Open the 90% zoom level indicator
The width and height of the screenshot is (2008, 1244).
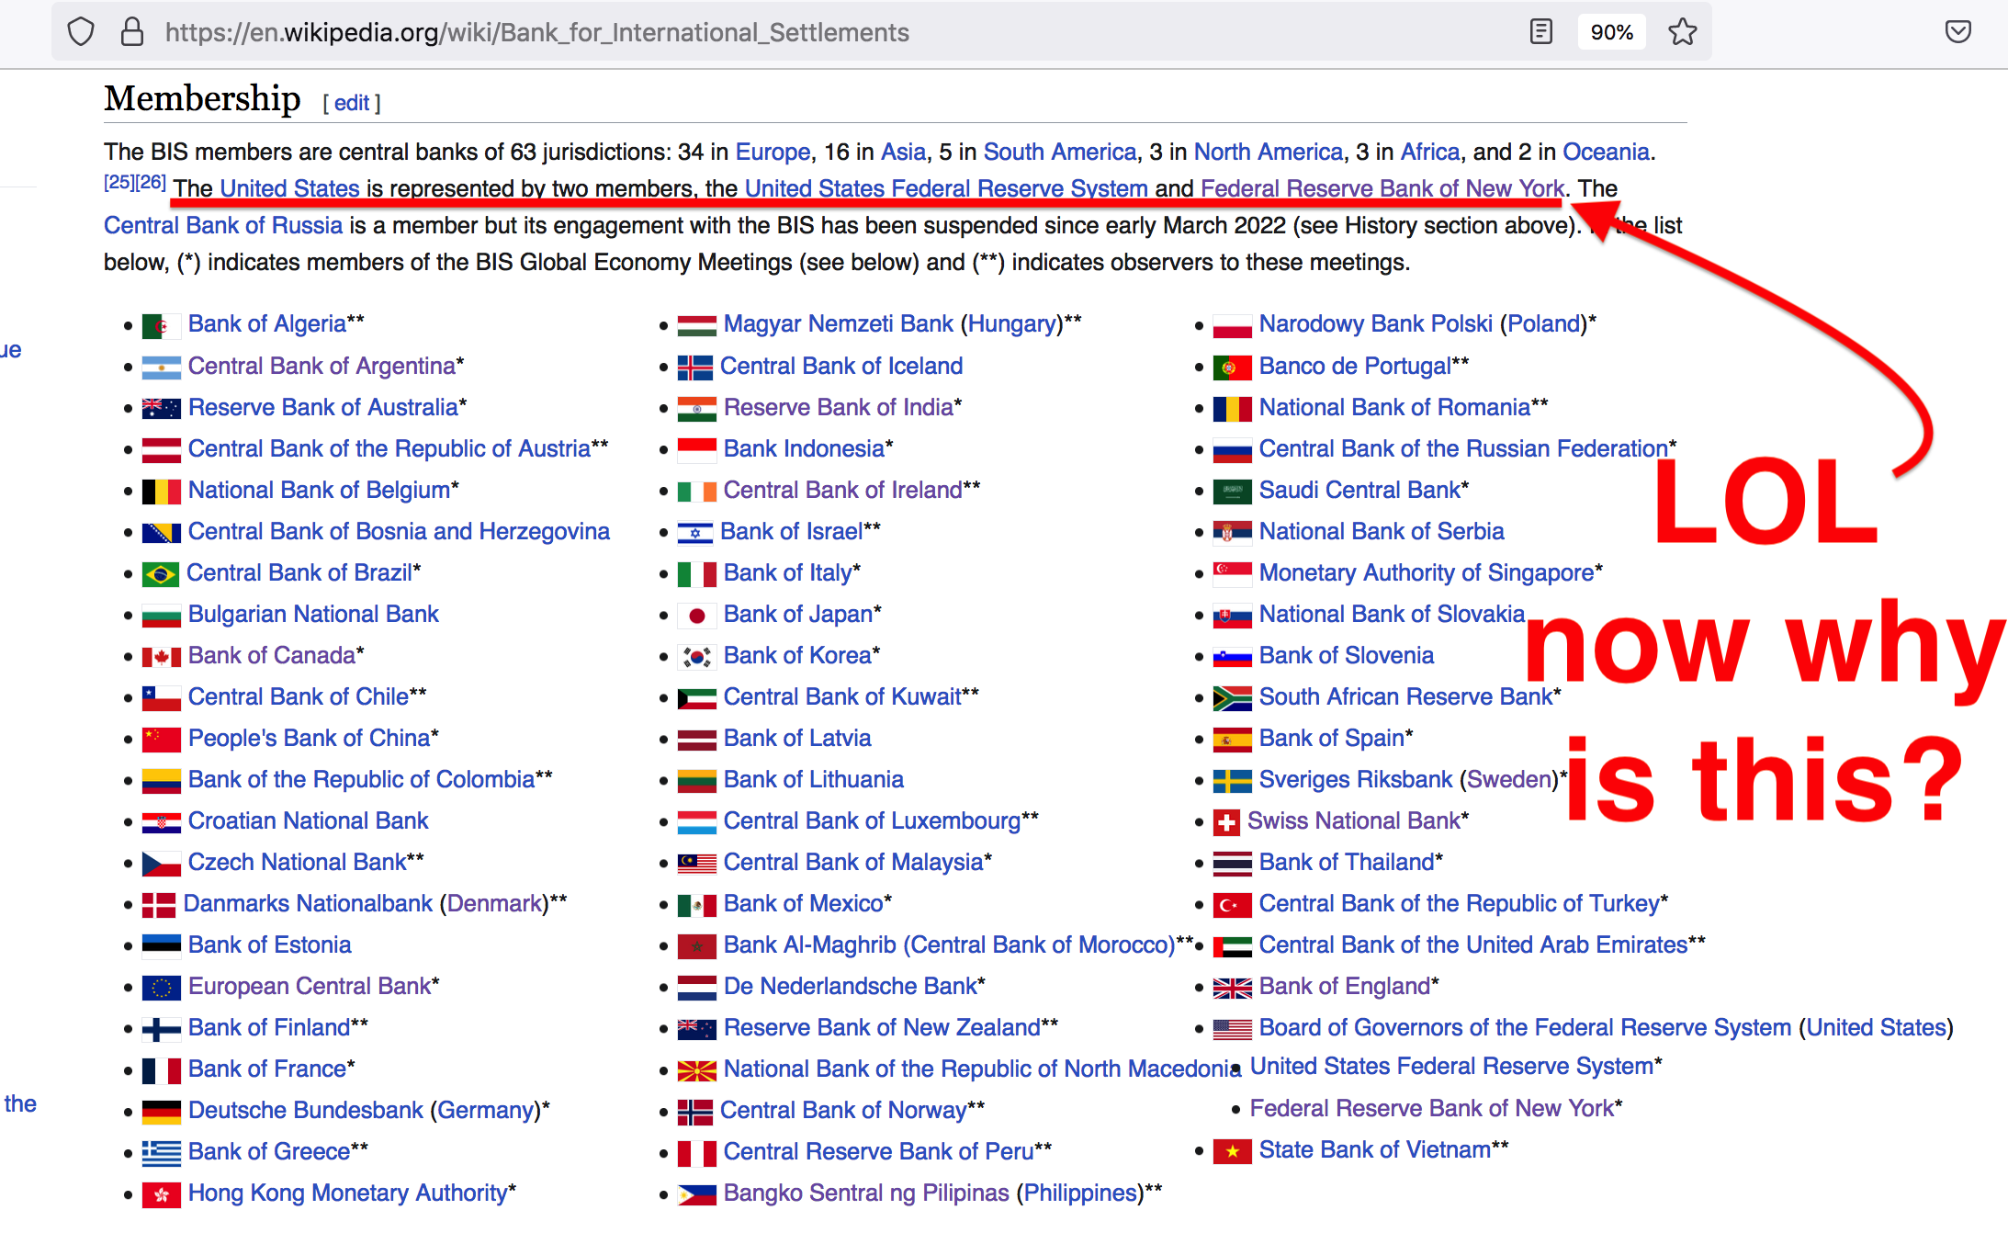point(1611,32)
